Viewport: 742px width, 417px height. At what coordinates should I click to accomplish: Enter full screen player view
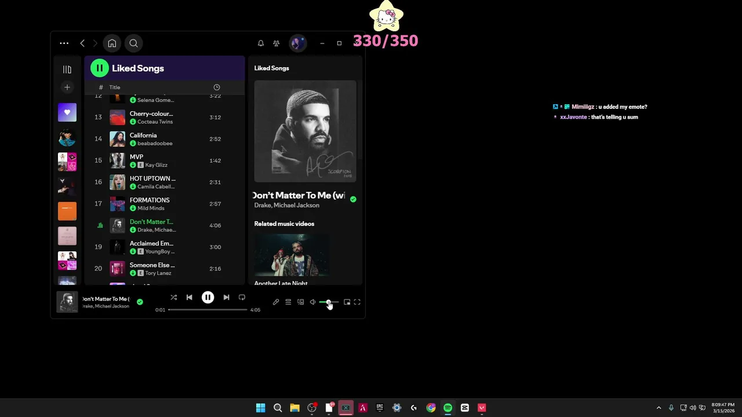357,302
